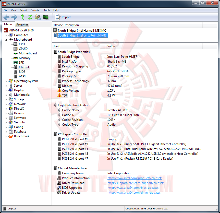Open the Report menu
220x213 pixels.
23,10
